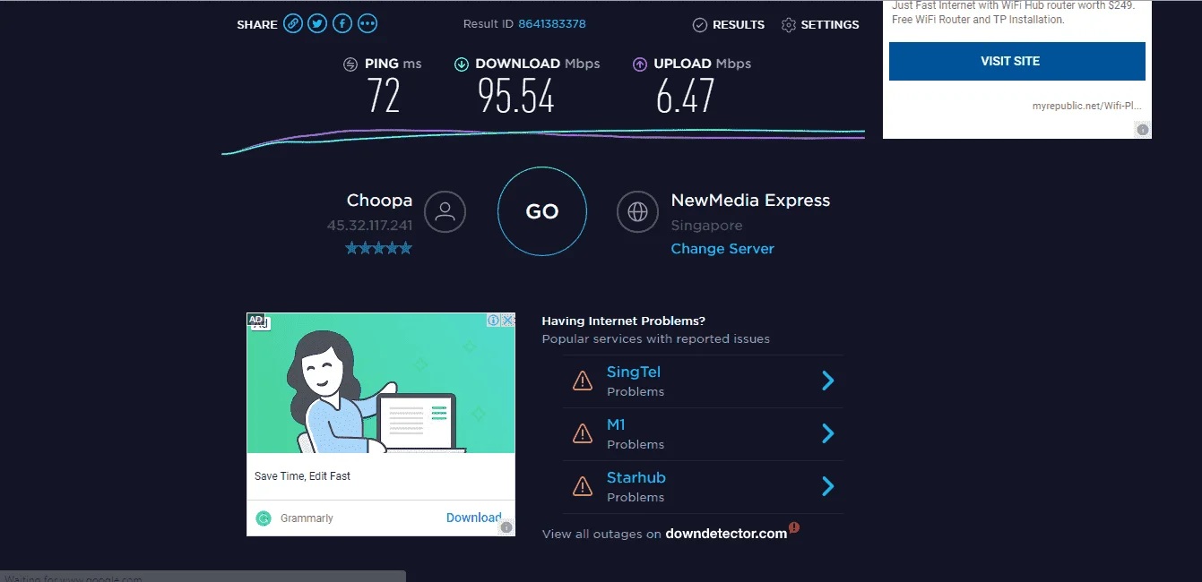The width and height of the screenshot is (1202, 582).
Task: Click the 95.54 download speed value
Action: click(516, 95)
